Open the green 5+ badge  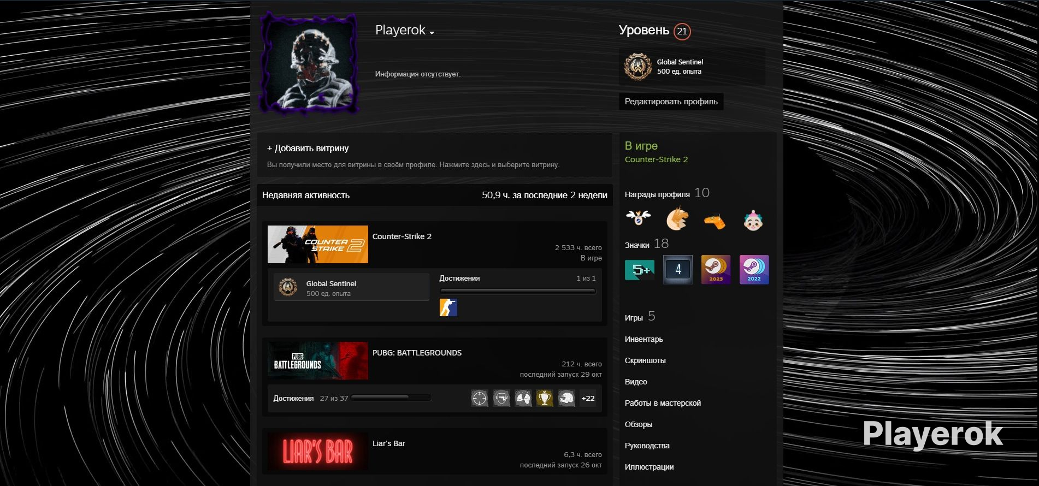point(640,270)
